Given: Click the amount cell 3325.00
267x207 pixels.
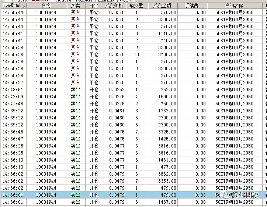Looking at the screenshot, I should pos(167,132).
